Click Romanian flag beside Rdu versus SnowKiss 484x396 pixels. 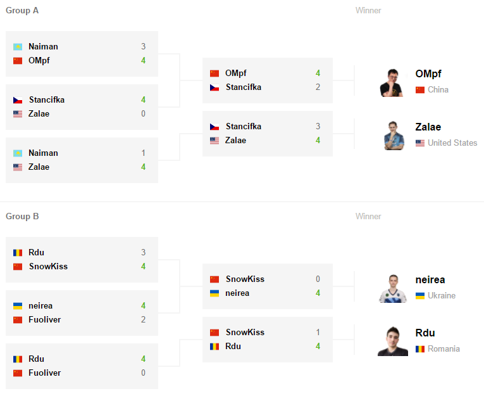pyautogui.click(x=18, y=253)
